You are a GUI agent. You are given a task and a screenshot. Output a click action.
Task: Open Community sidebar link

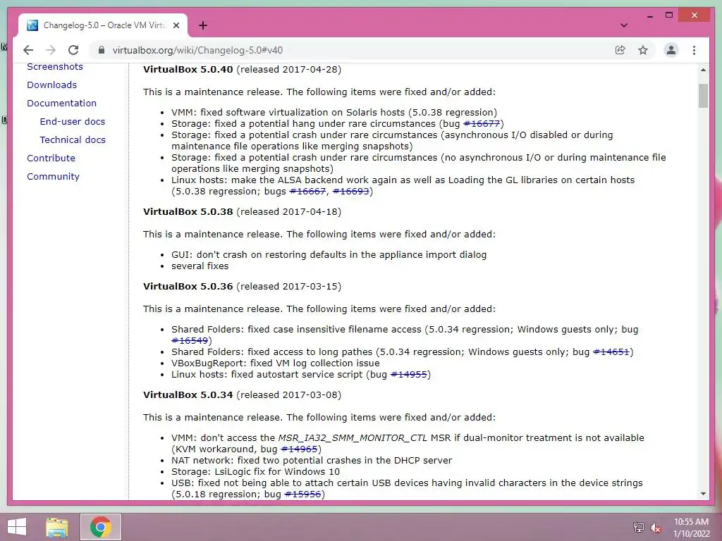[x=53, y=176]
